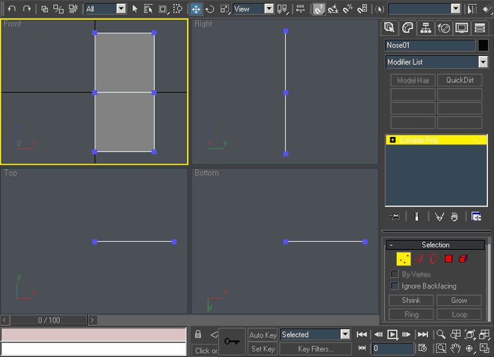Image resolution: width=494 pixels, height=357 pixels.
Task: Click the Undo arrow in the toolbar
Action: 11,9
